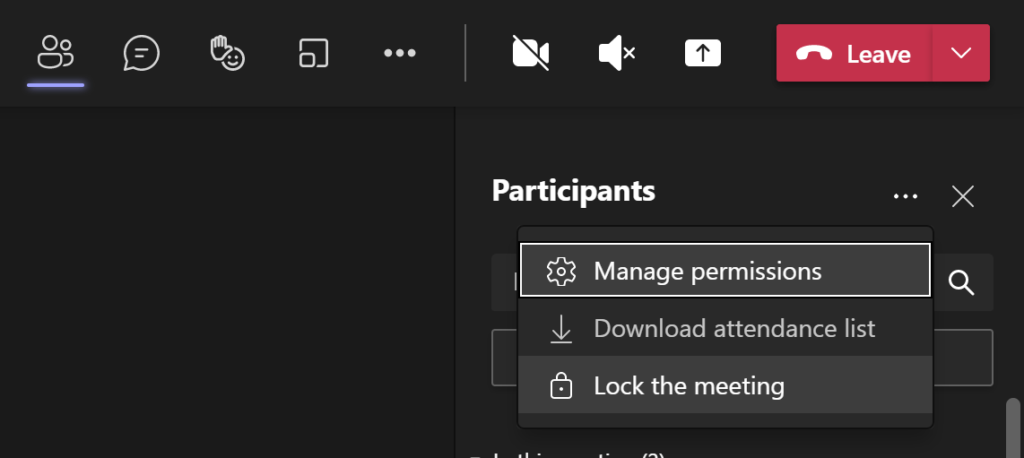Image resolution: width=1024 pixels, height=458 pixels.
Task: Open the meeting chat icon
Action: [x=141, y=54]
